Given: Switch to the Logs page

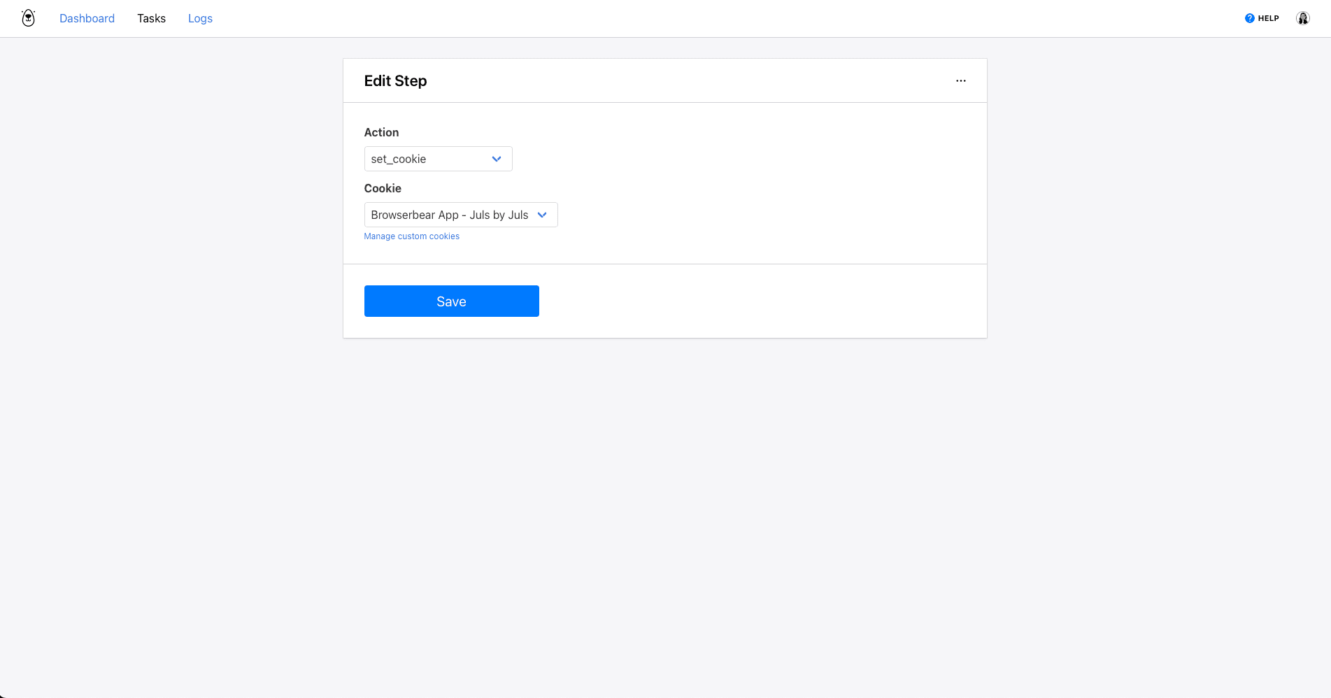Looking at the screenshot, I should [x=200, y=18].
